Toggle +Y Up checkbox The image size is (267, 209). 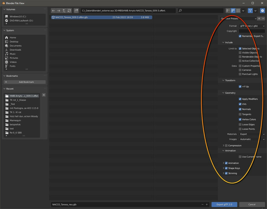click(x=240, y=87)
